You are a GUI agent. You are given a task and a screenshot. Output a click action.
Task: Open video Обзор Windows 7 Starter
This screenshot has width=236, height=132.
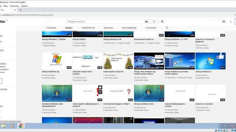[54, 39]
